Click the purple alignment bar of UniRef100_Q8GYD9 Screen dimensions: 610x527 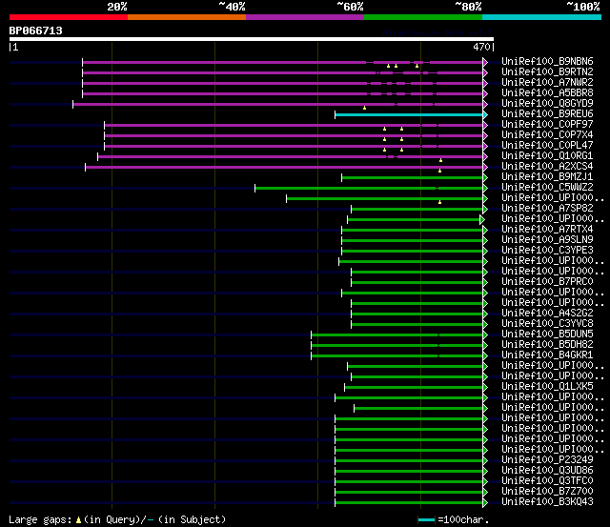click(x=277, y=104)
